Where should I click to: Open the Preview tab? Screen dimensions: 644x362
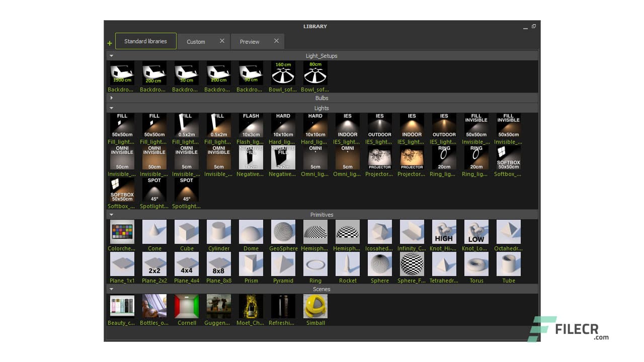point(250,41)
